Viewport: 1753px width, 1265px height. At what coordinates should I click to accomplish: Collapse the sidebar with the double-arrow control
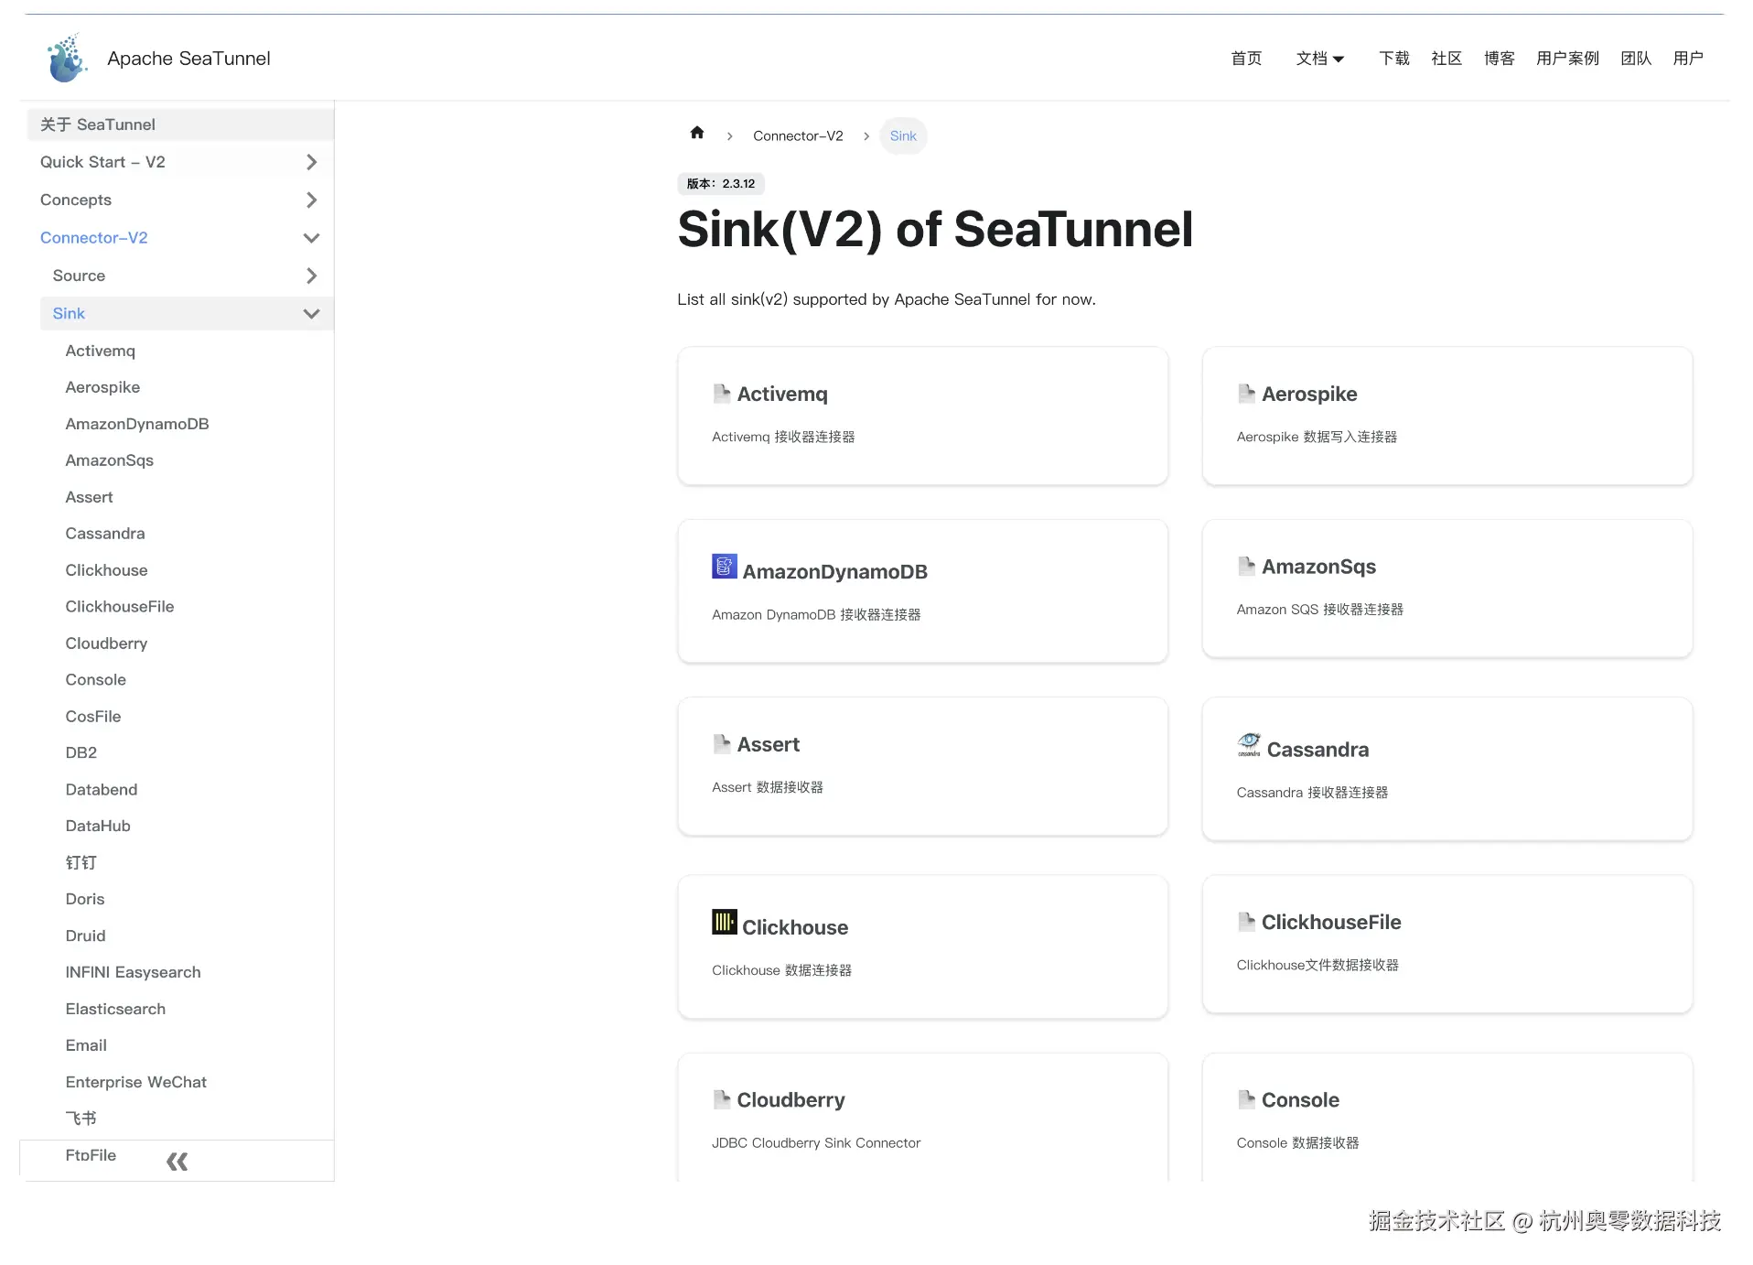(x=177, y=1161)
